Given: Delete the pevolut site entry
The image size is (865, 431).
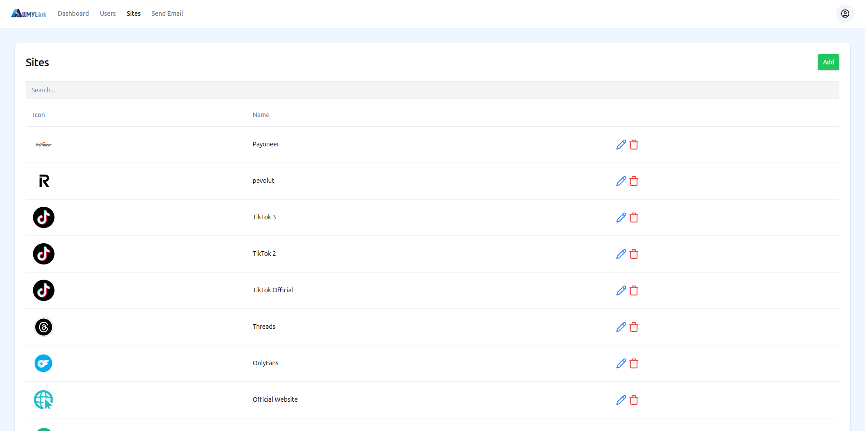Looking at the screenshot, I should tap(634, 181).
